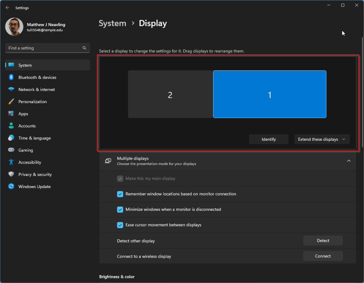
Task: Open the Accounts settings page
Action: [27, 126]
